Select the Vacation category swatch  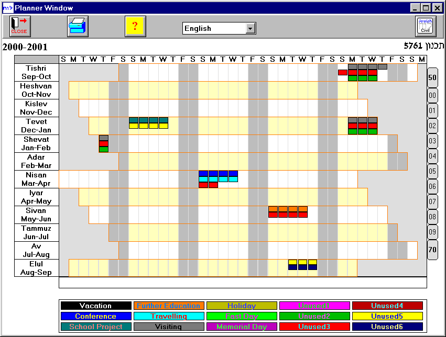pyautogui.click(x=96, y=306)
